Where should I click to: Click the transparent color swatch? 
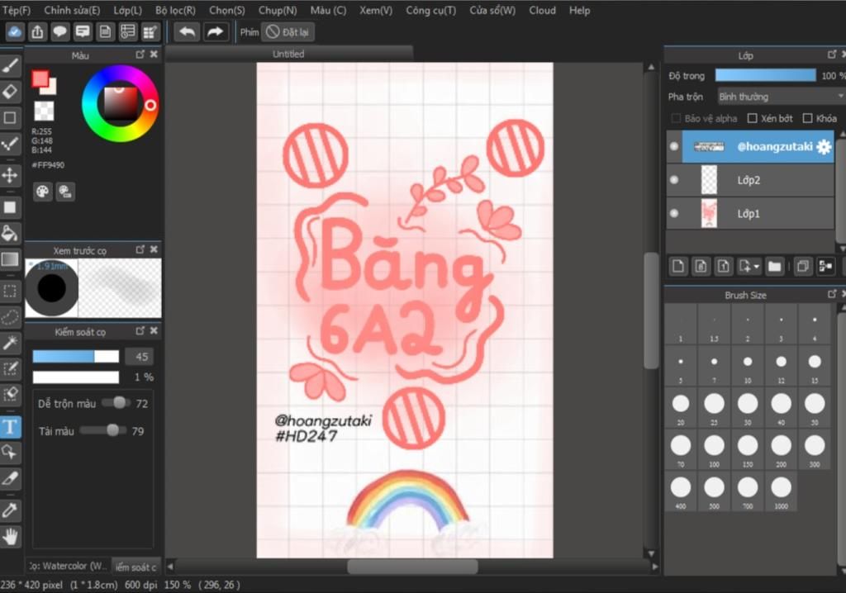[44, 111]
